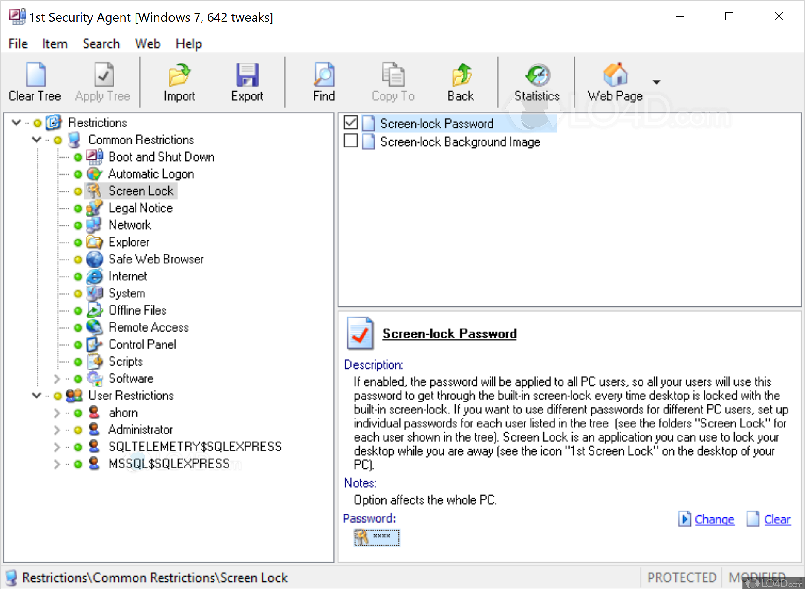Uncheck the Screen-lock Password checkbox
Viewport: 805px width, 589px height.
coord(351,123)
